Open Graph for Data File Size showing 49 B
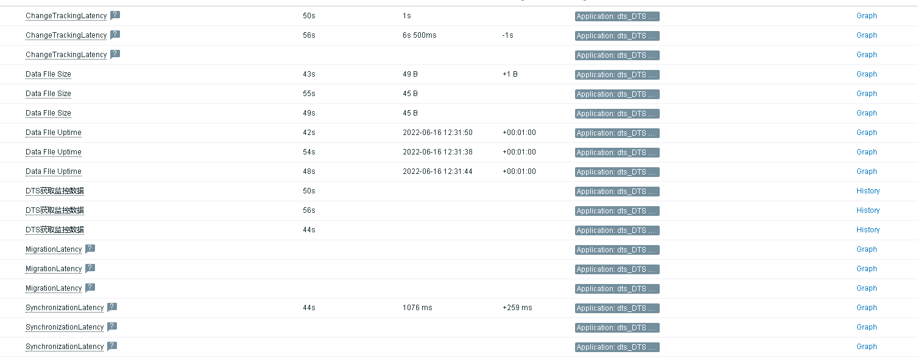The image size is (918, 360). [x=866, y=74]
